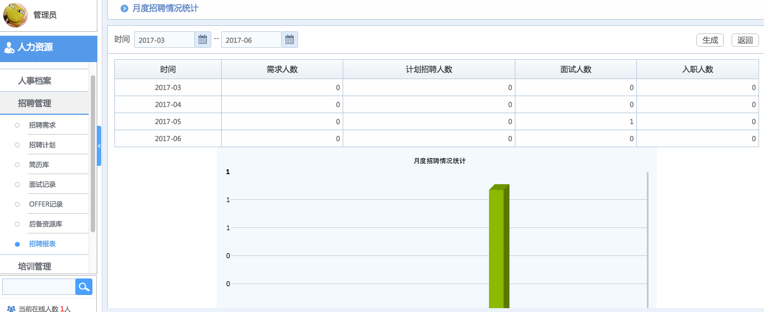
Task: Select OFFER记录 menu item
Action: pos(46,204)
